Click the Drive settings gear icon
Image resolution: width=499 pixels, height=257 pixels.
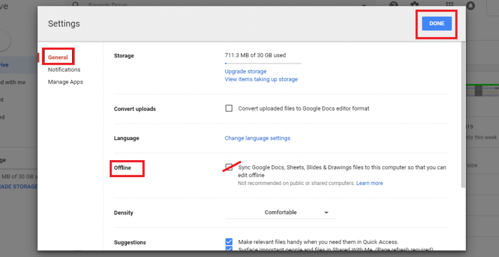(414, 4)
